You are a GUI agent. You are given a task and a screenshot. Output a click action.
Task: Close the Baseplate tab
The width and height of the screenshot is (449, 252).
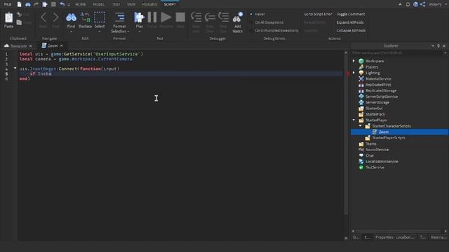30,46
